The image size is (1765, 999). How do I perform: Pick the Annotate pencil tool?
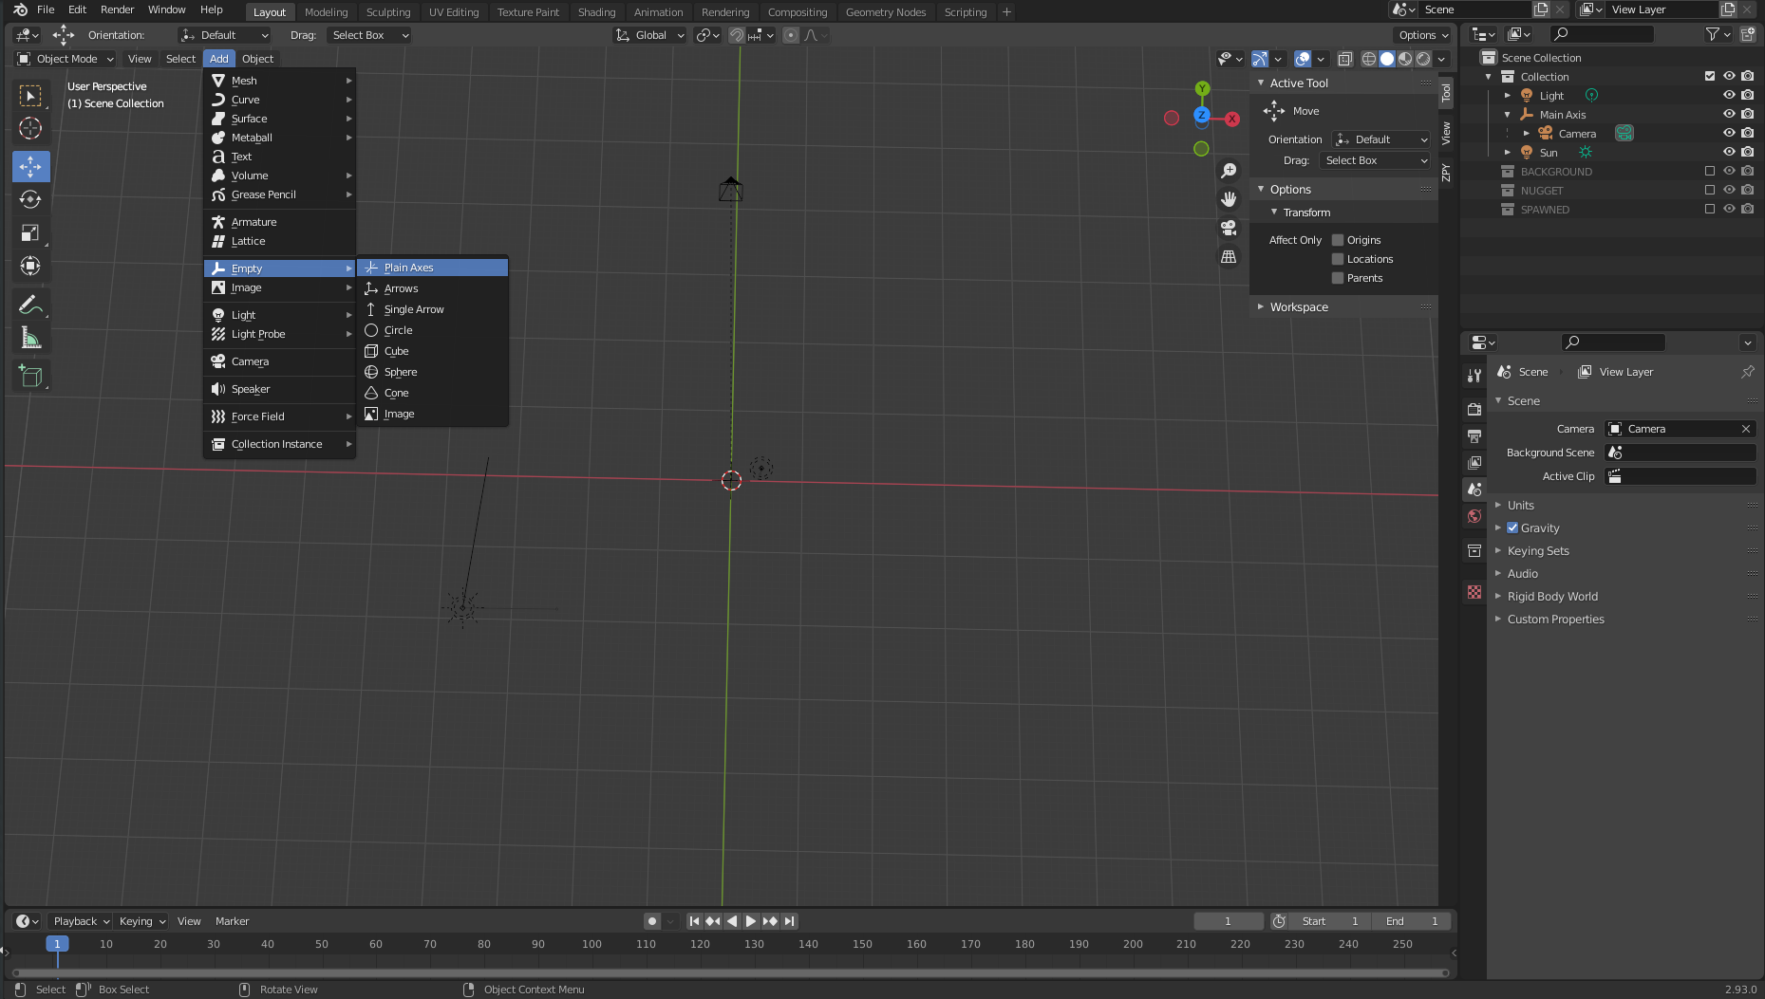[x=30, y=305]
